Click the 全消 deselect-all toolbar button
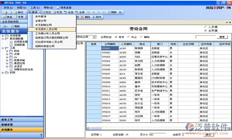The image size is (232, 139). (x=80, y=12)
